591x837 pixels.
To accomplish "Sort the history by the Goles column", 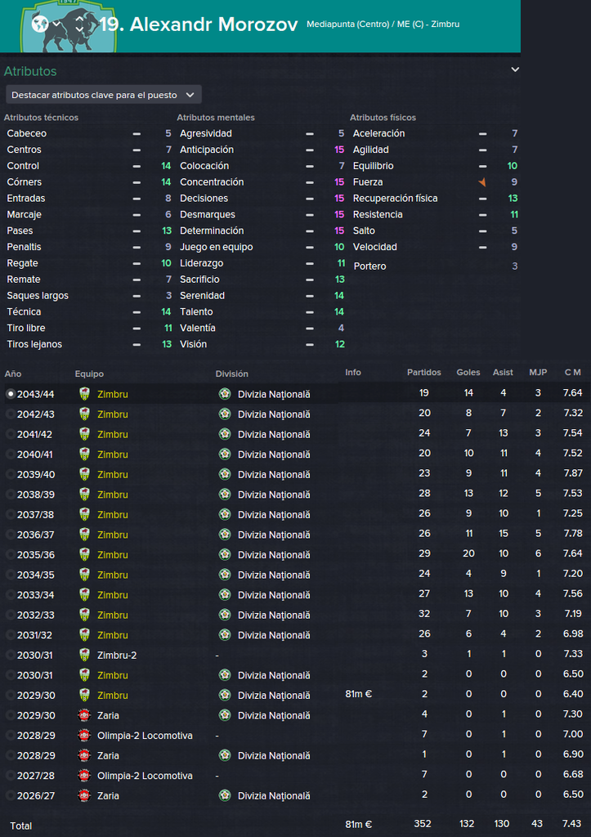I will (468, 373).
